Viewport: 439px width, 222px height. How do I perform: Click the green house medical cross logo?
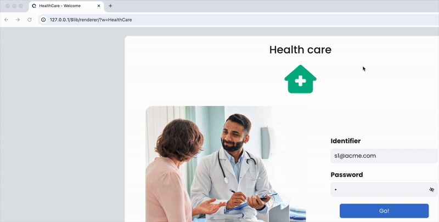300,79
